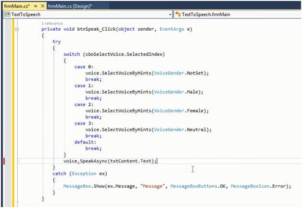Click cboSelectVoice.SelectedIndex in the switch statement
The height and width of the screenshot is (208, 302).
pyautogui.click(x=124, y=54)
